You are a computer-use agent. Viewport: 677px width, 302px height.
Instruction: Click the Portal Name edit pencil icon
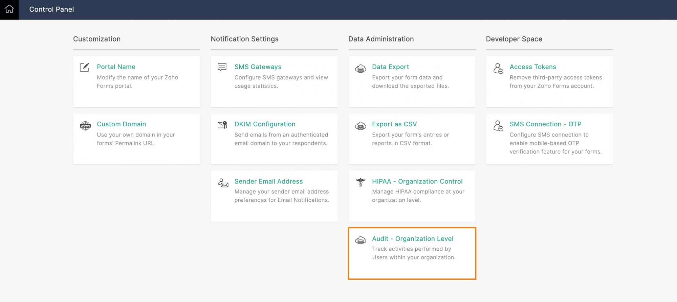coord(85,67)
